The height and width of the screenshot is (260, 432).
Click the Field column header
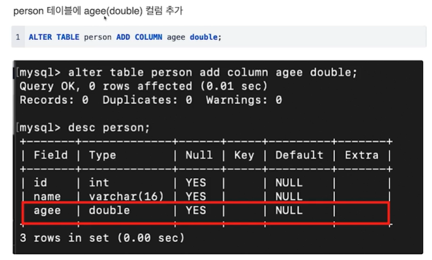coord(51,155)
